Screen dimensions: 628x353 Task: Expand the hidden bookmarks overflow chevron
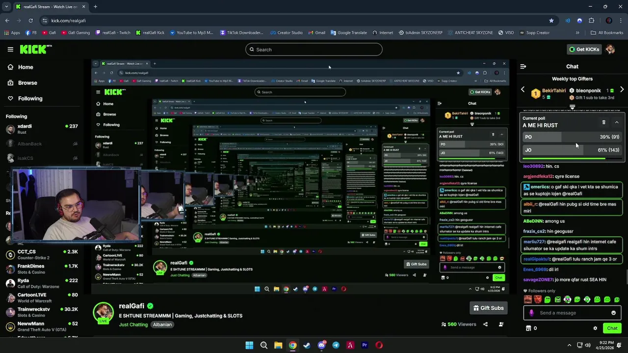577,33
